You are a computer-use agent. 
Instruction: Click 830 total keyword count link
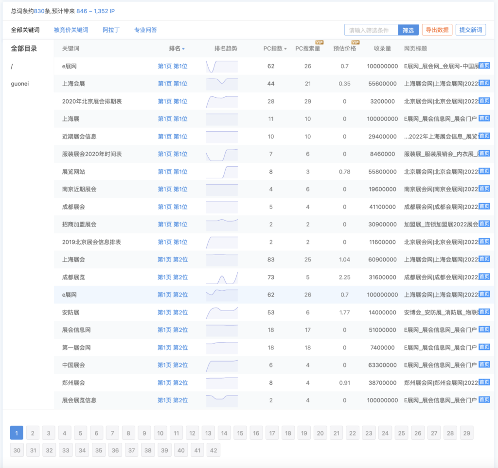(x=39, y=11)
